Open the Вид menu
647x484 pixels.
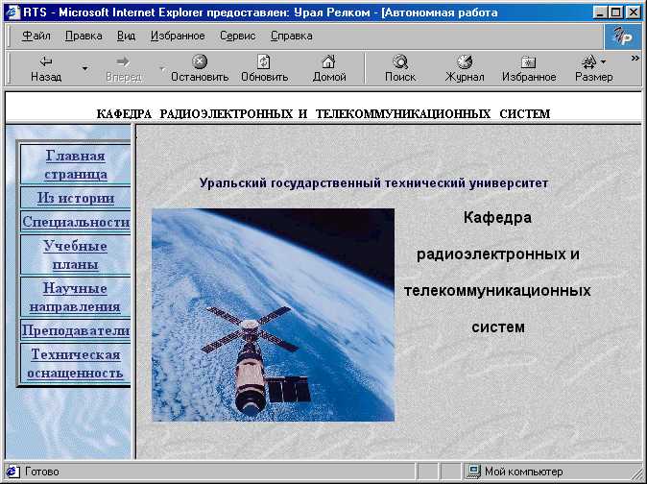click(127, 36)
